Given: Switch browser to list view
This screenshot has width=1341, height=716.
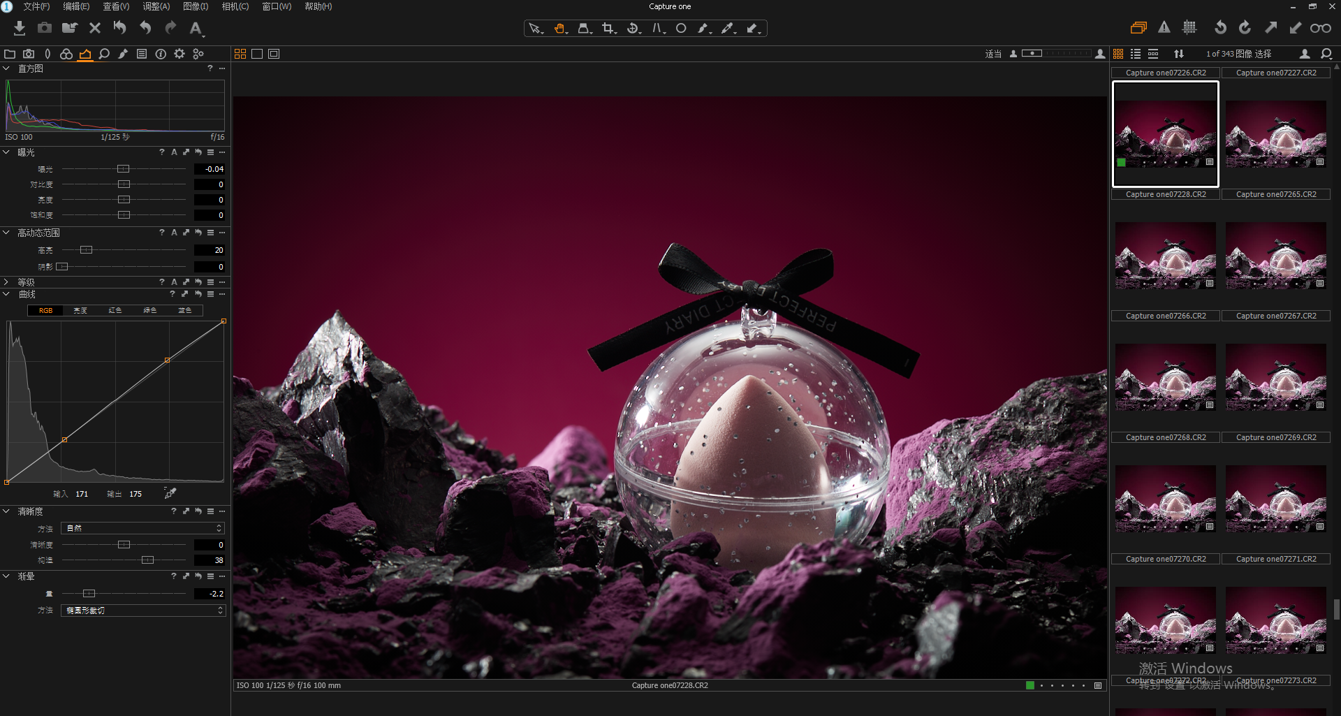Looking at the screenshot, I should point(1136,54).
